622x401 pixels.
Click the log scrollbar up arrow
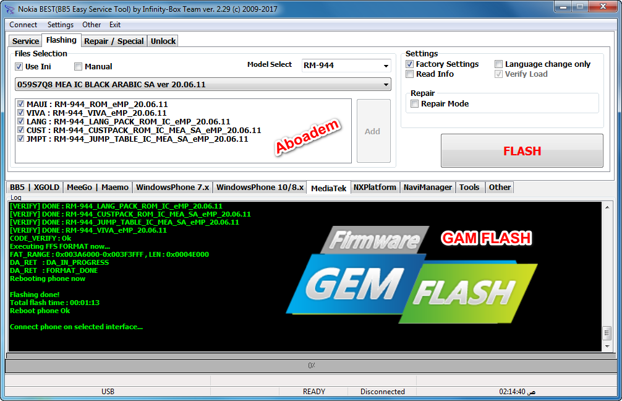[x=607, y=207]
